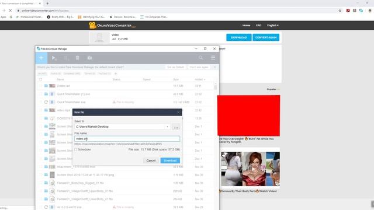Click the OnlineVideoConverter logo
Viewport: 374px width, 210px height.
point(112,25)
